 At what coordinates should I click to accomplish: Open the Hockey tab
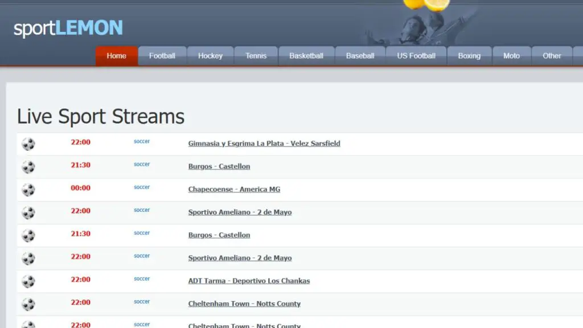(x=210, y=56)
